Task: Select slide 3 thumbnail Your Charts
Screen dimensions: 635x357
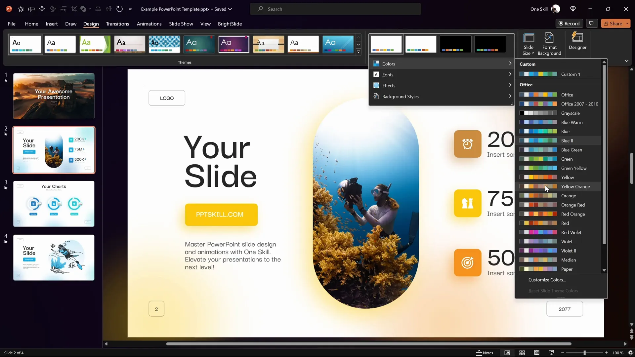Action: (x=54, y=204)
